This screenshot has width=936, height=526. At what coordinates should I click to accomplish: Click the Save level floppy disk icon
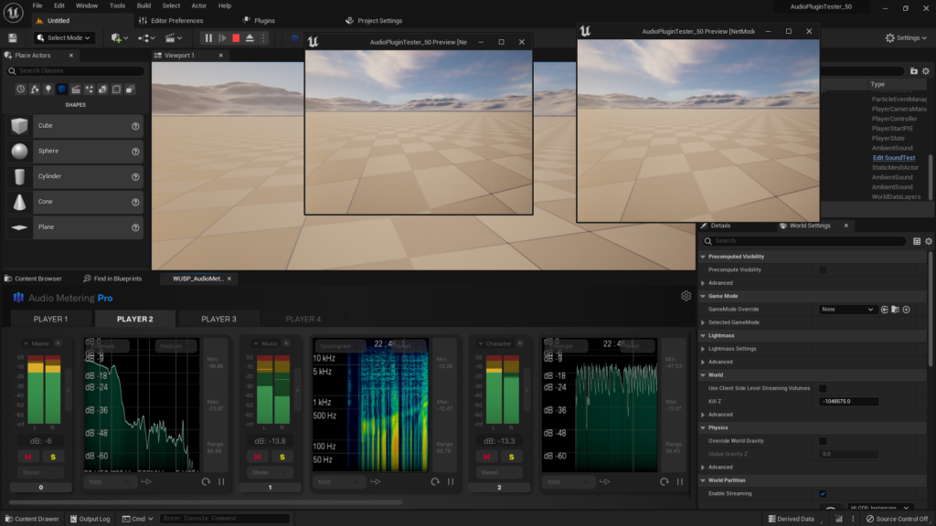13,38
